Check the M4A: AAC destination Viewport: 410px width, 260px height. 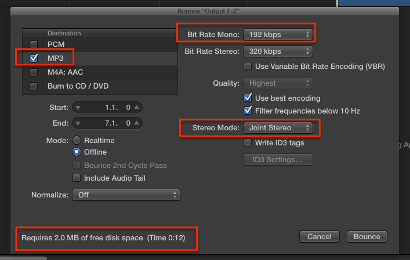[34, 72]
